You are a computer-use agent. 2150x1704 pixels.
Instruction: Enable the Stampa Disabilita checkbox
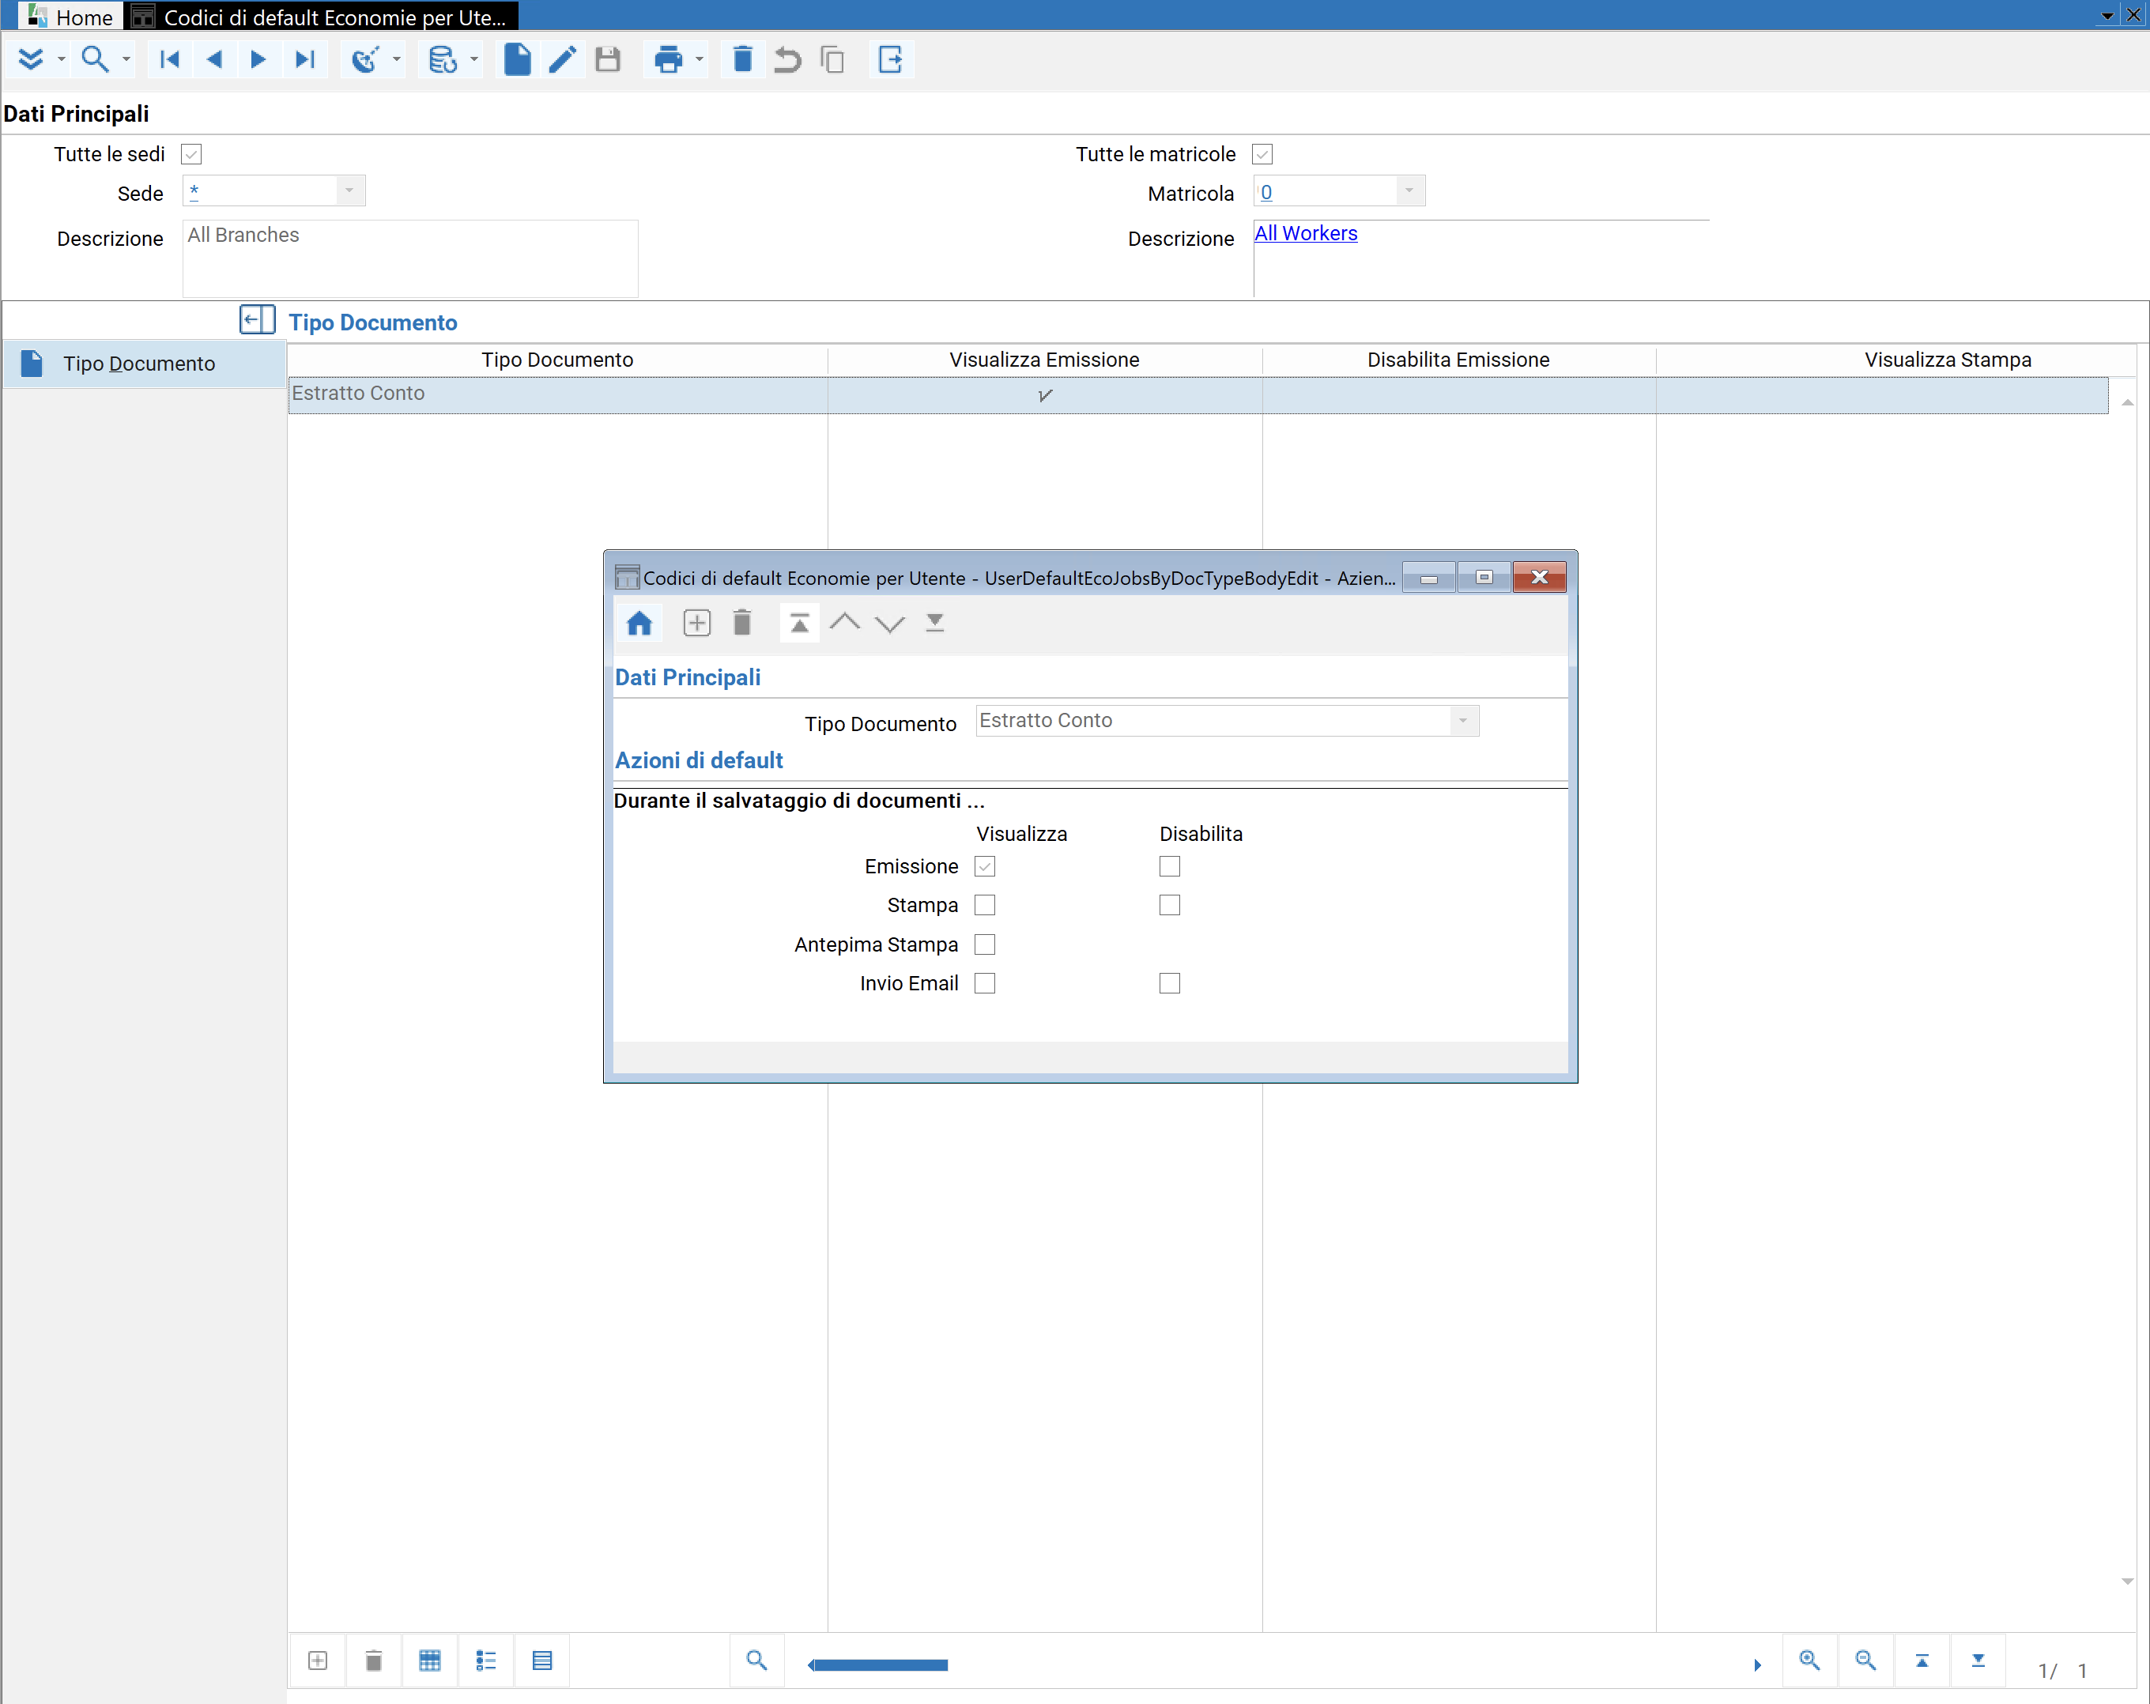1170,905
